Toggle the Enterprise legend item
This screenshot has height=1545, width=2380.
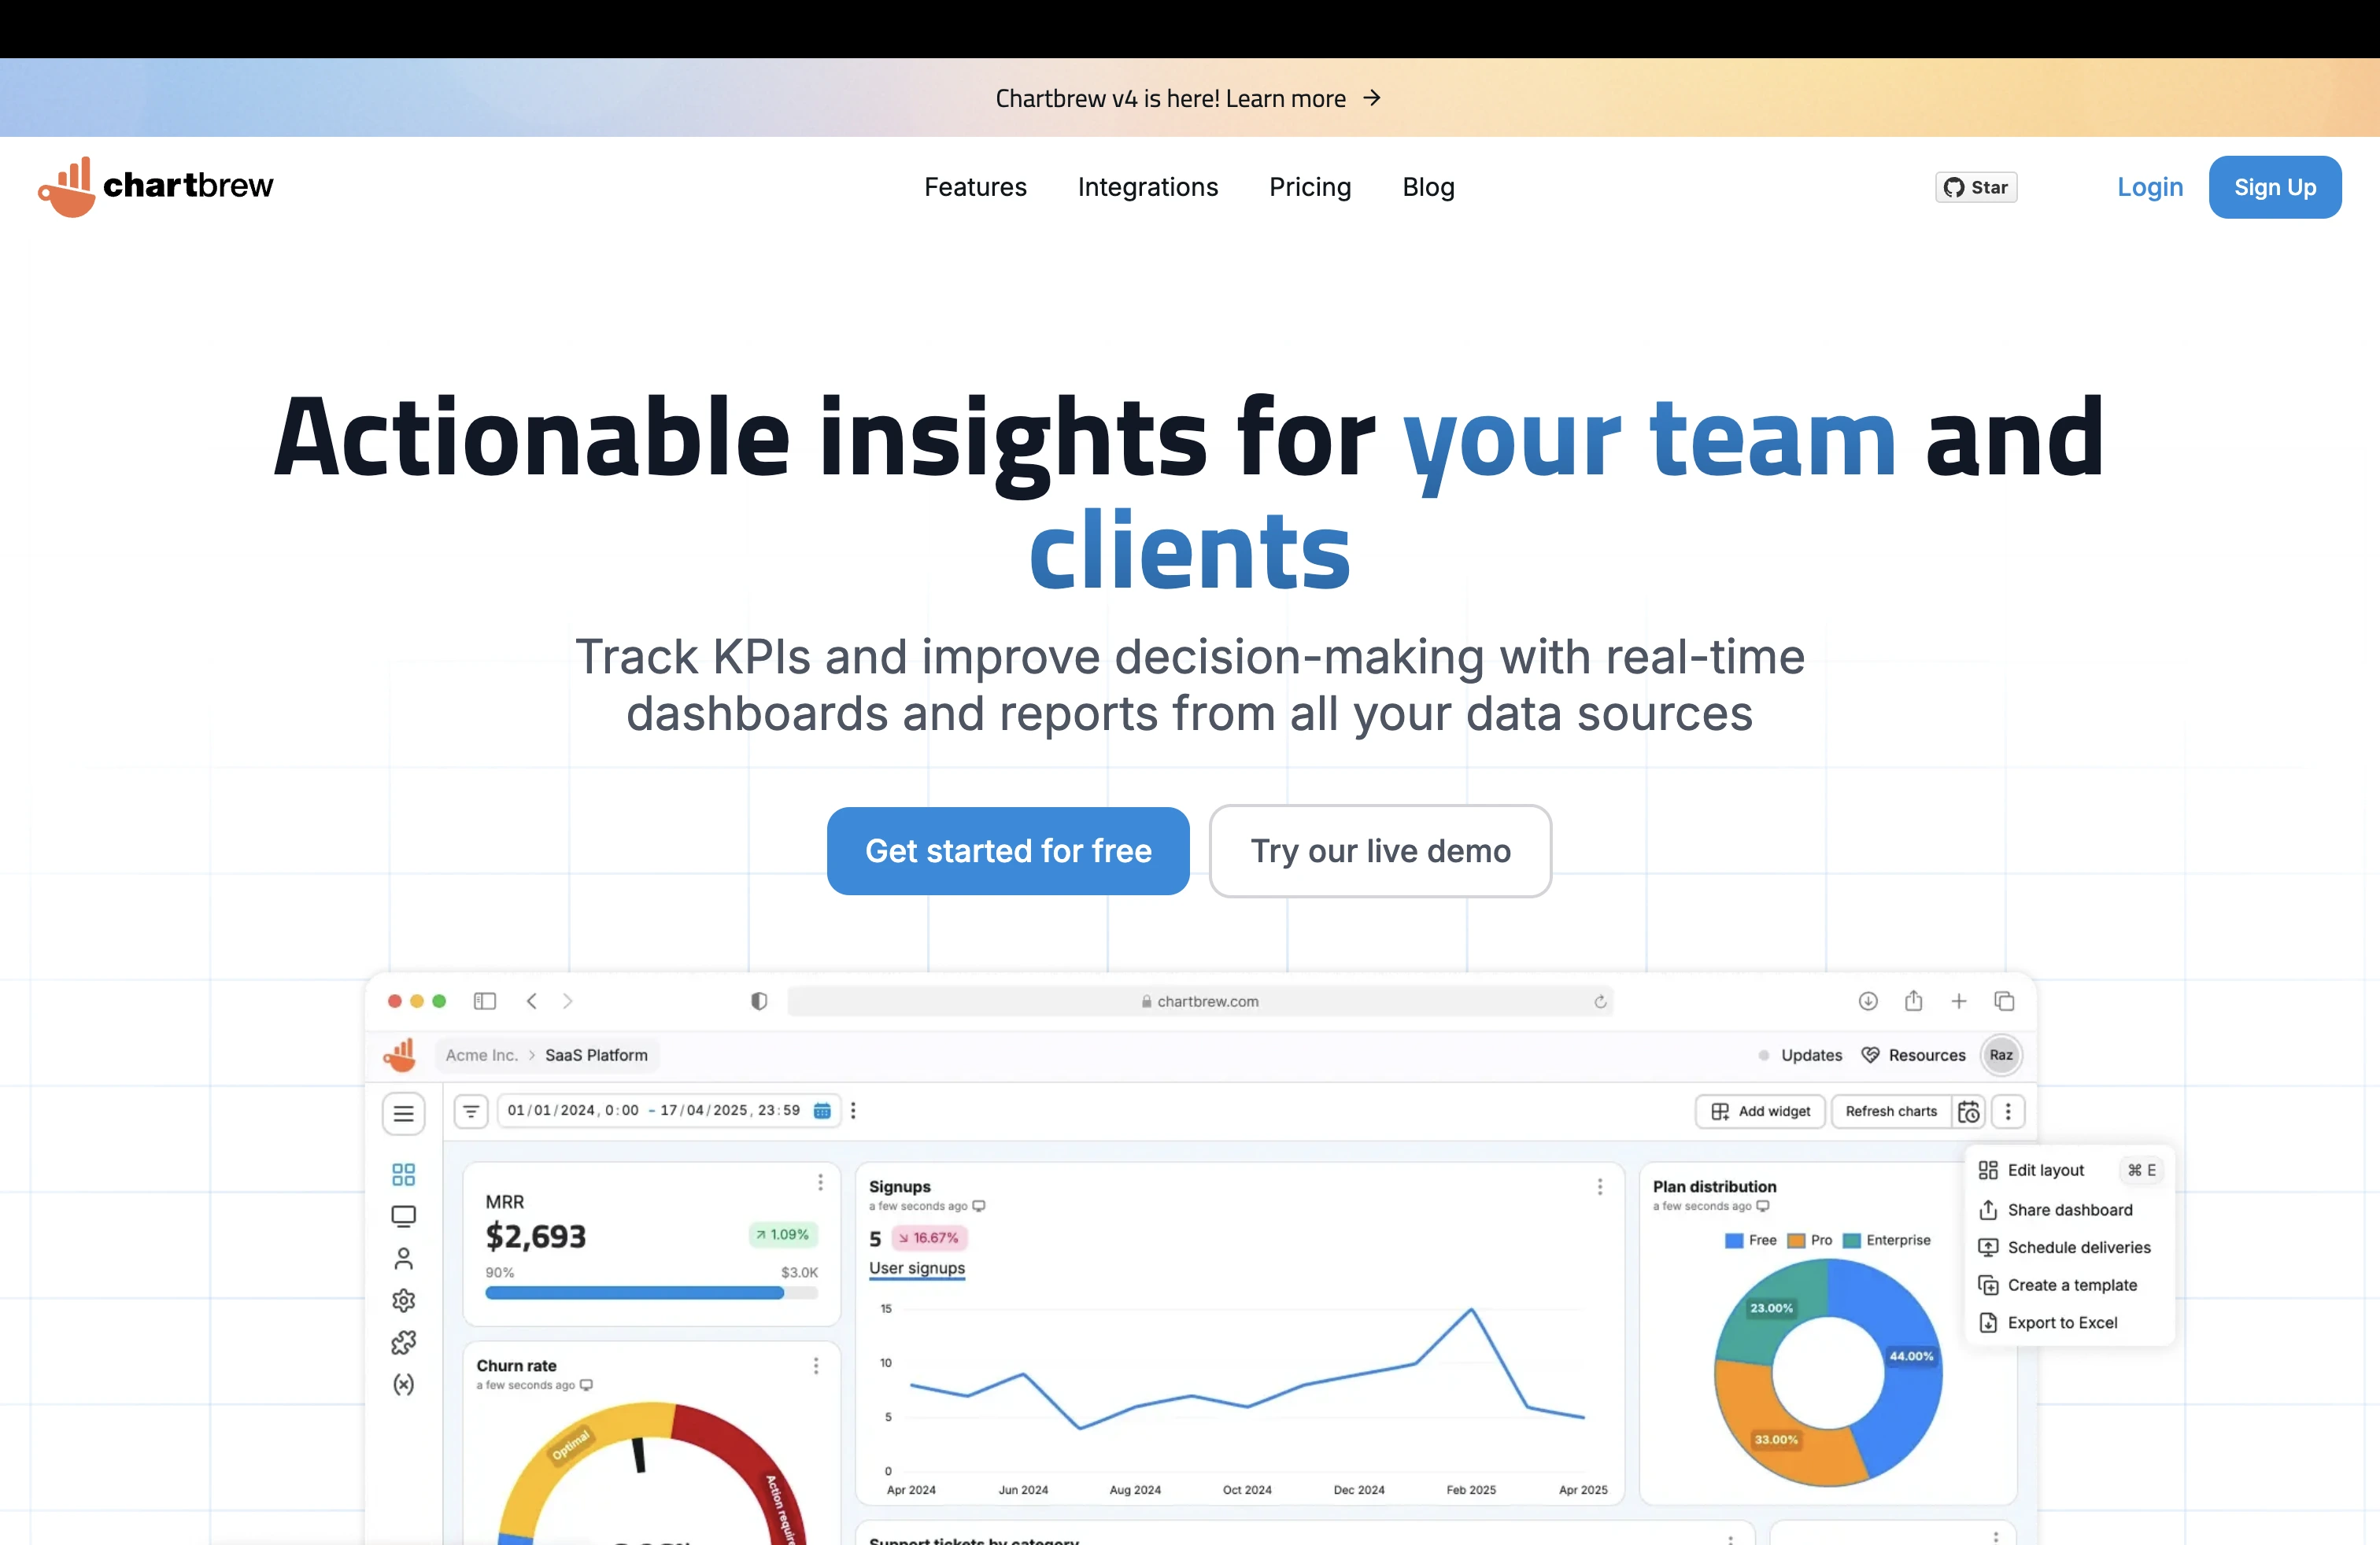coord(1887,1239)
